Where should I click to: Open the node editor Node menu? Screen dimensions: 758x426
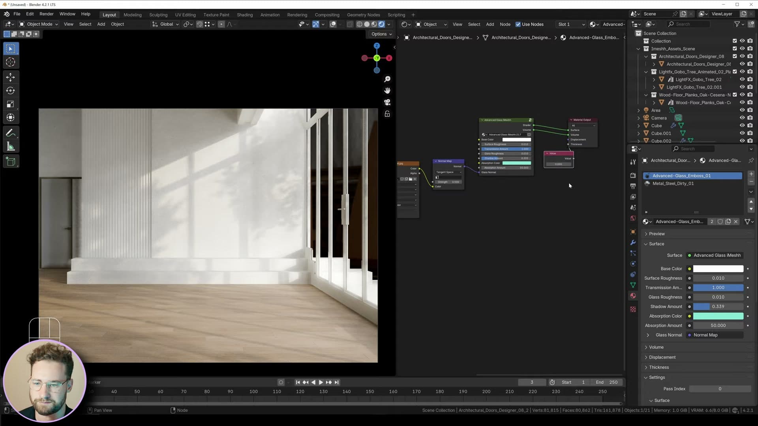click(x=505, y=24)
